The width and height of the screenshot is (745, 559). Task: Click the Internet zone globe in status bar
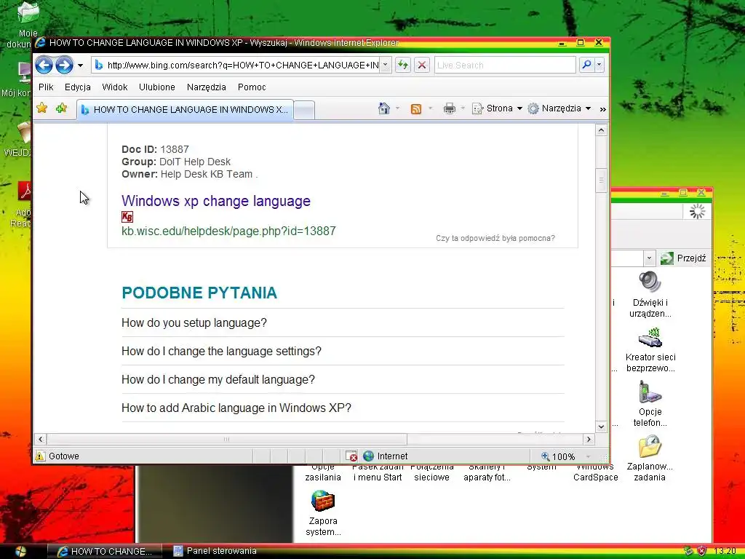pos(368,456)
